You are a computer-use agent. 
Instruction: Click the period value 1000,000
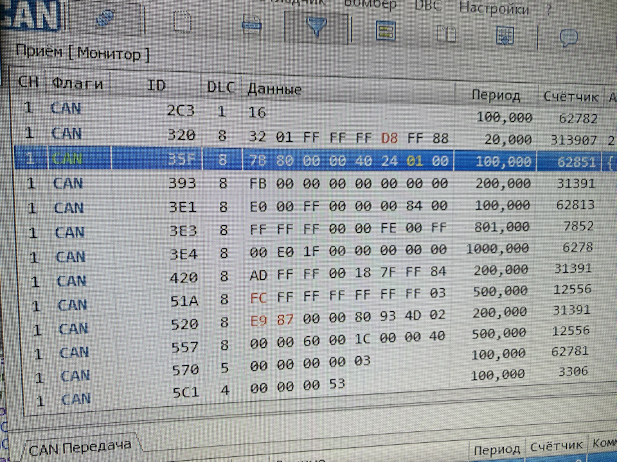[497, 248]
